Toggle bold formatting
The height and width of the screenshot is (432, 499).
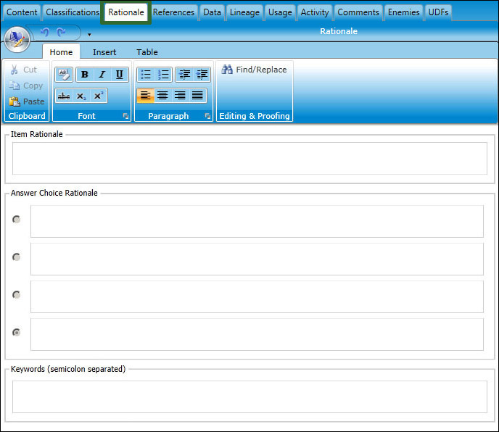pyautogui.click(x=84, y=75)
